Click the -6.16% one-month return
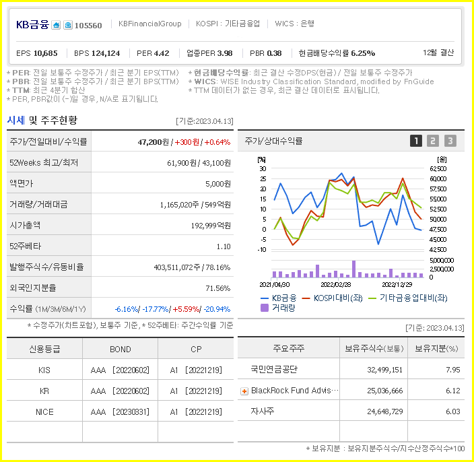474x462 pixels. [x=127, y=309]
